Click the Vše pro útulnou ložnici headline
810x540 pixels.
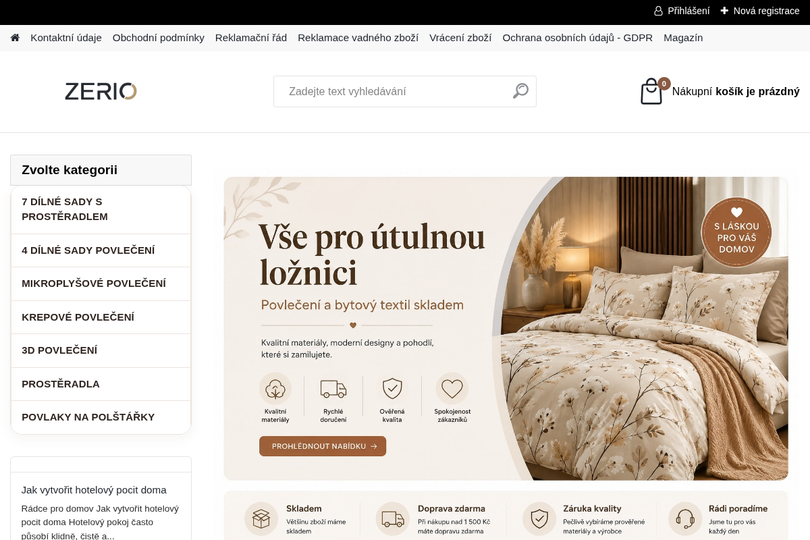372,254
